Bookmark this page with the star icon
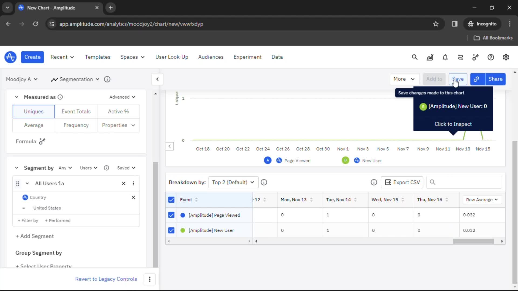 (436, 24)
